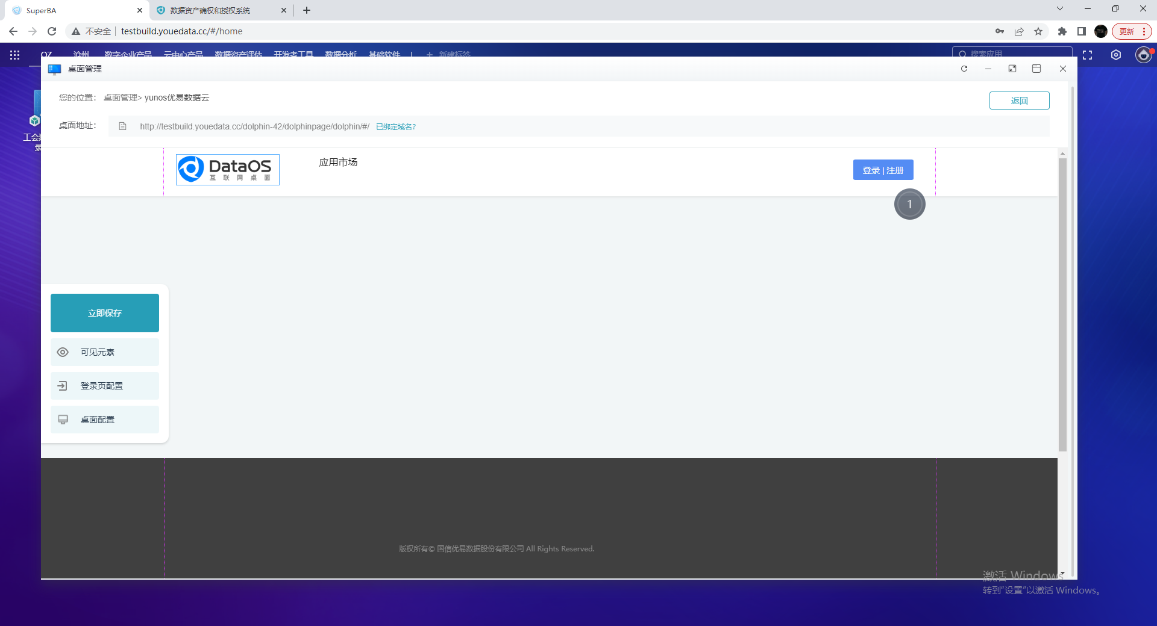Screen dimensions: 1157x626
Task: Click the desktop URL address text
Action: point(255,126)
